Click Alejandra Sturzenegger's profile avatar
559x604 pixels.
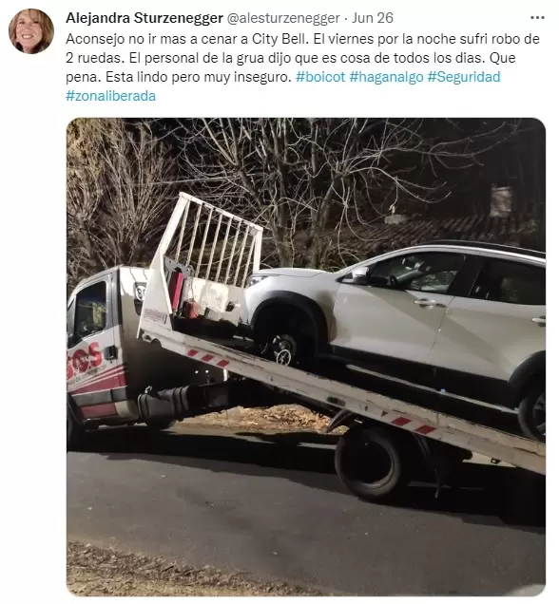(31, 30)
